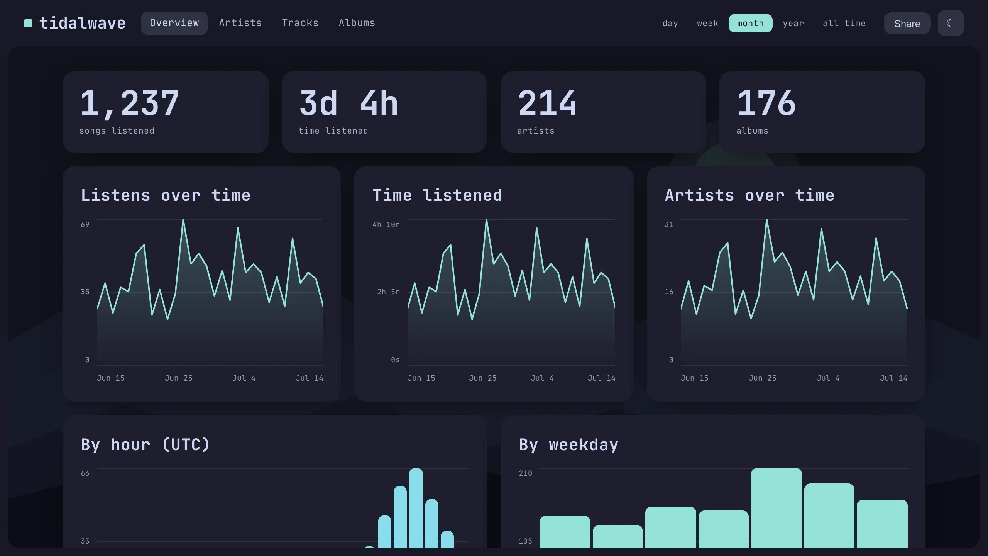Select the month time range

(750, 23)
